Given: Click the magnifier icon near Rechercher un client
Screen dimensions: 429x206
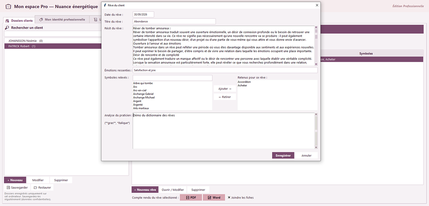Looking at the screenshot, I should click(x=7, y=28).
